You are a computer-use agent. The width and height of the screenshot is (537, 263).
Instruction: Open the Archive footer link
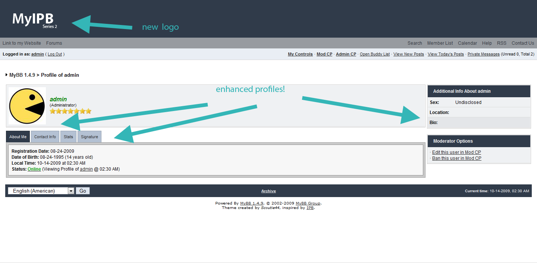pyautogui.click(x=268, y=191)
